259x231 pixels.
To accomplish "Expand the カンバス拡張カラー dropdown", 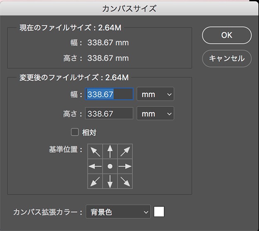I will [118, 212].
